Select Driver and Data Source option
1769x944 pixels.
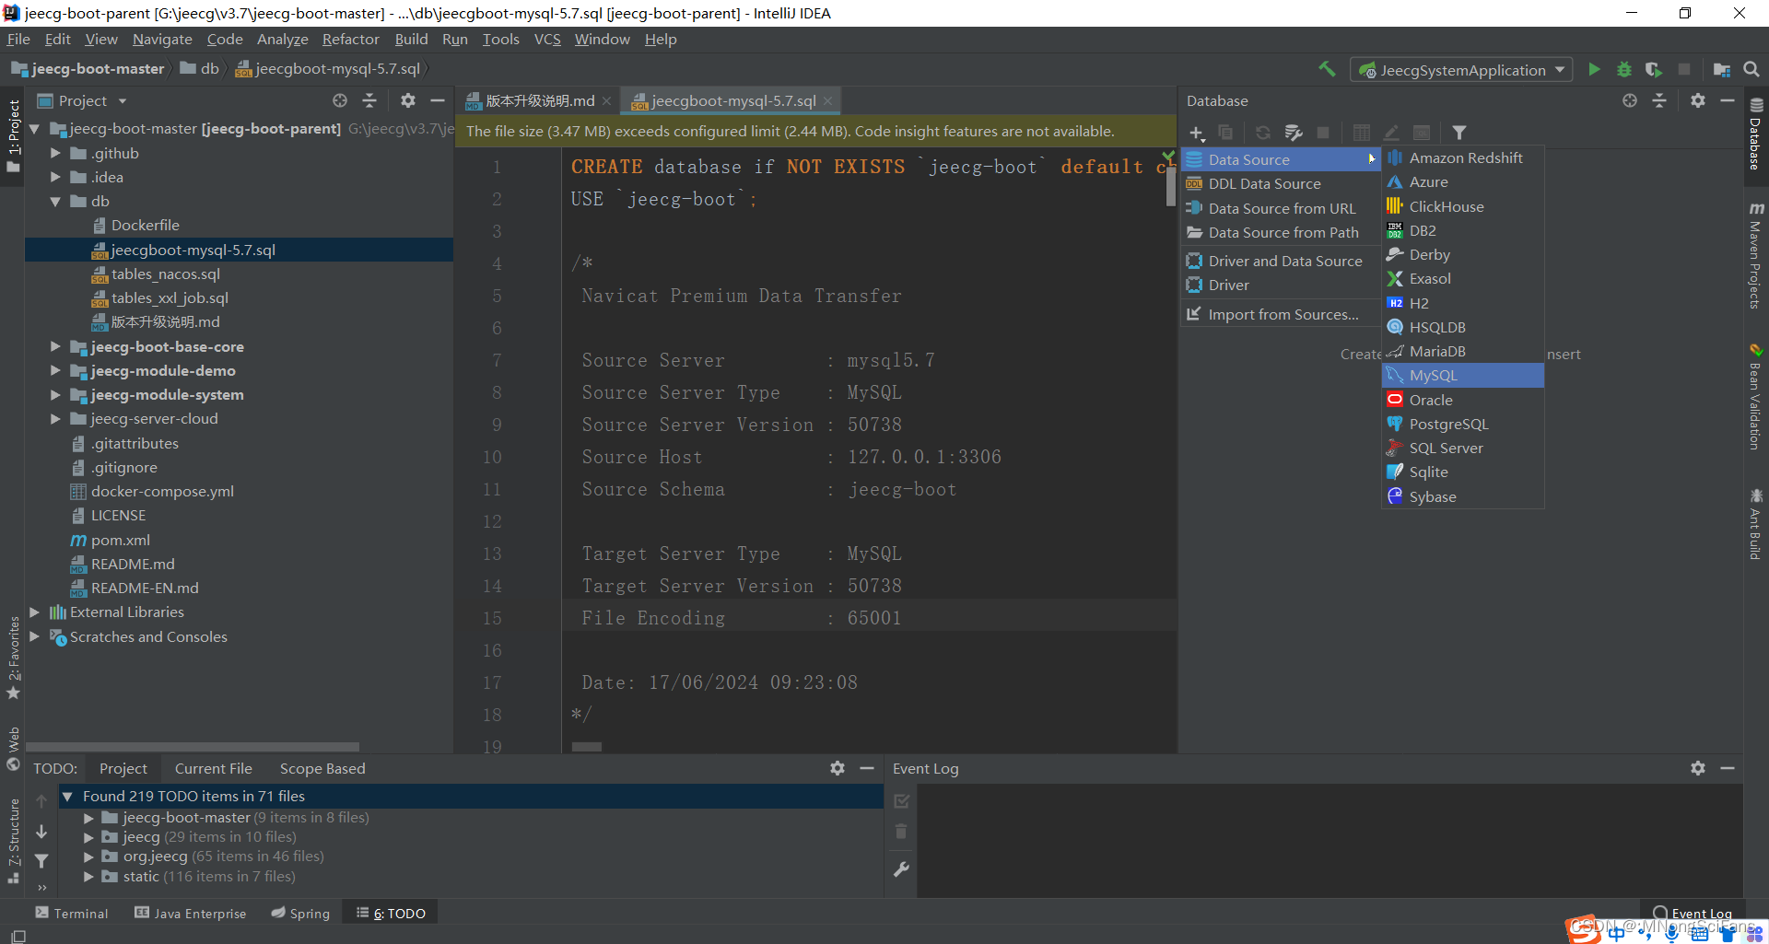[x=1281, y=261]
